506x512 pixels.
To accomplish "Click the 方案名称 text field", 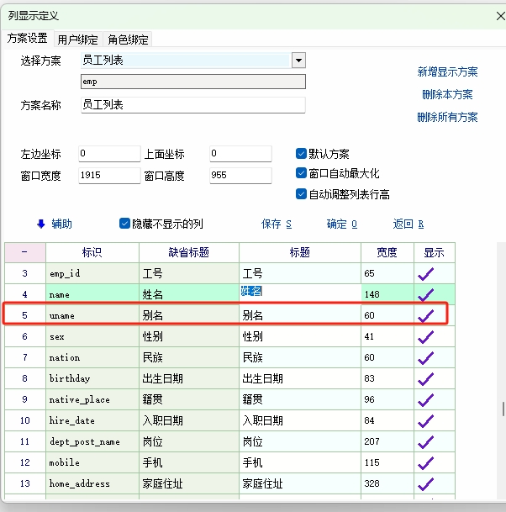I will 192,105.
